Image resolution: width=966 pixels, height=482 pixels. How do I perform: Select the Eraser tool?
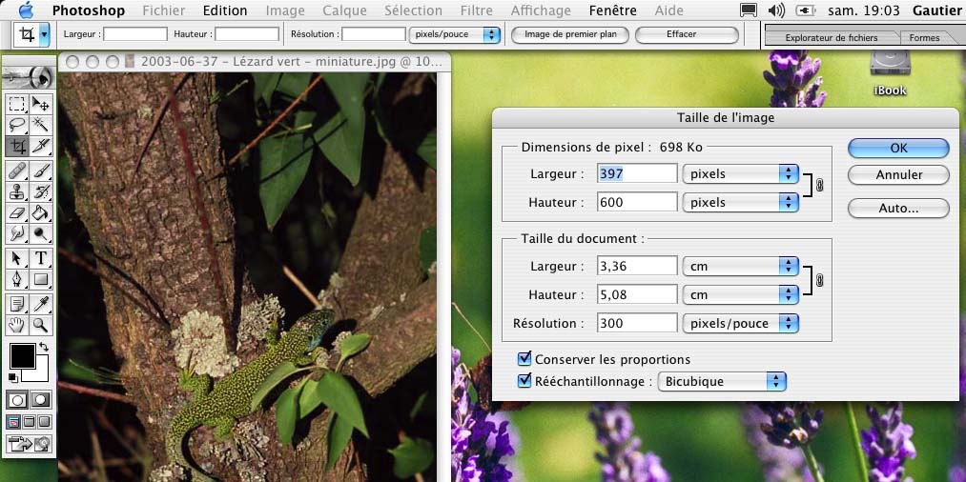coord(17,212)
